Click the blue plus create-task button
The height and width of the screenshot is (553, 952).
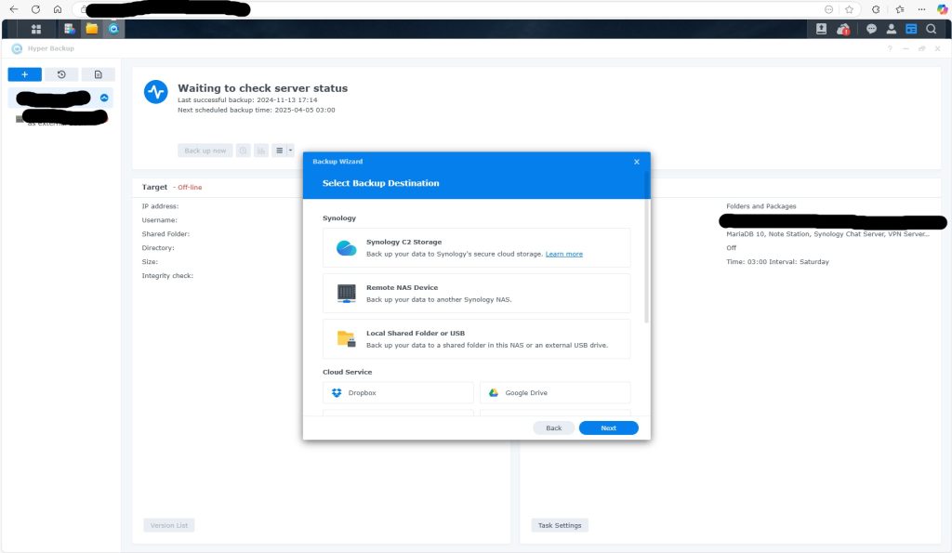tap(24, 74)
